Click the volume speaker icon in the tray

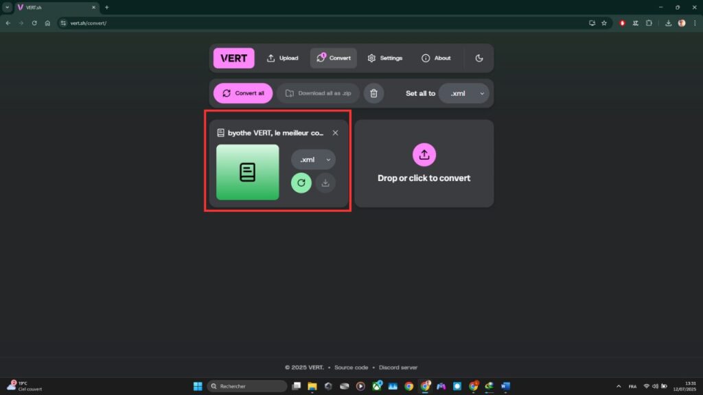coord(656,386)
